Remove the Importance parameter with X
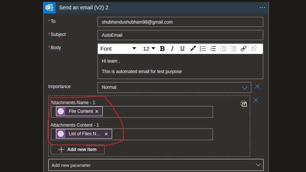 [257, 86]
